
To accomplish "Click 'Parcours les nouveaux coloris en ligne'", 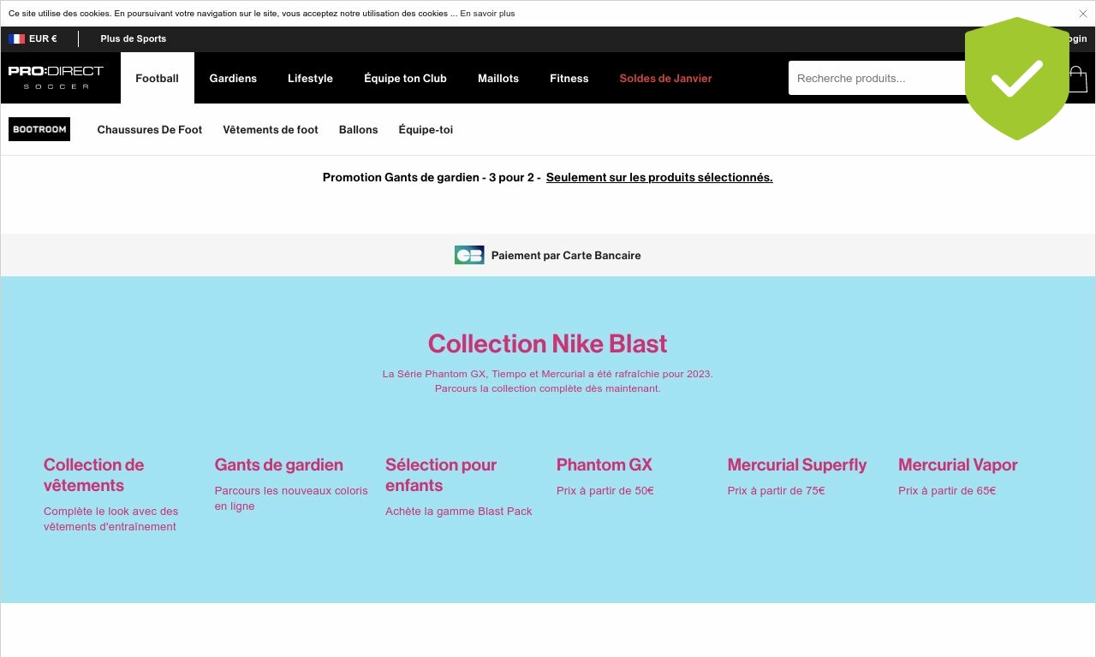I will [x=291, y=499].
